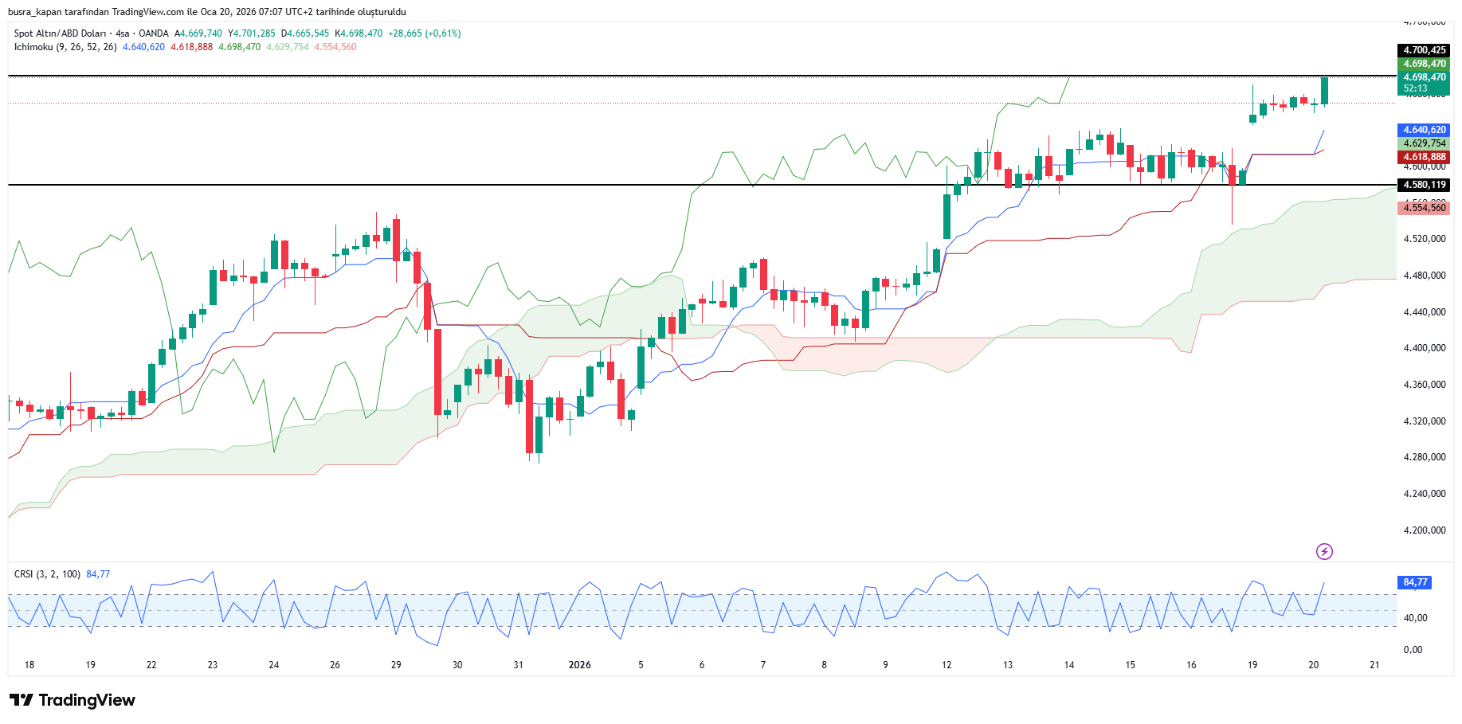Click the black 4.700,425 price axis label

point(1424,50)
